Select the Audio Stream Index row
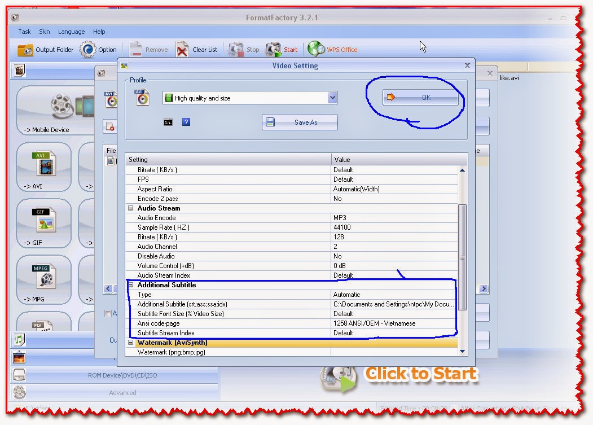 coord(292,275)
